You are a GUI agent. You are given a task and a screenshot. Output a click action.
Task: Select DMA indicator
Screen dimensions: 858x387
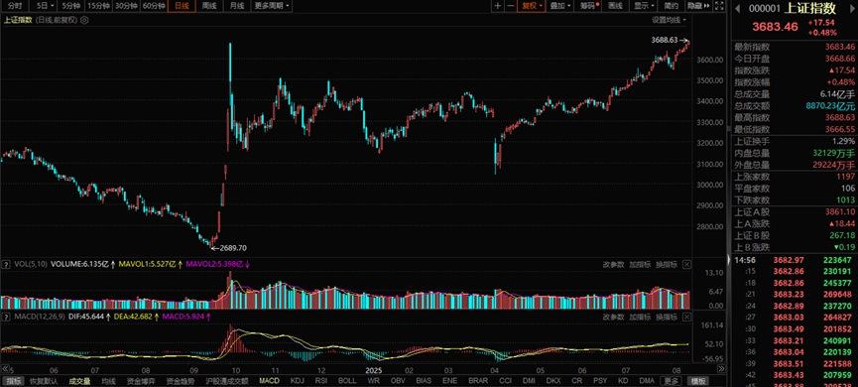click(647, 381)
